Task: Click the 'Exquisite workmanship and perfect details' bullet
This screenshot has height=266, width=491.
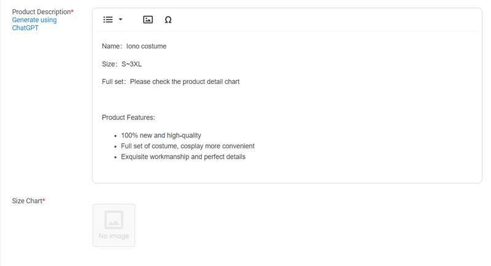Action: [183, 157]
